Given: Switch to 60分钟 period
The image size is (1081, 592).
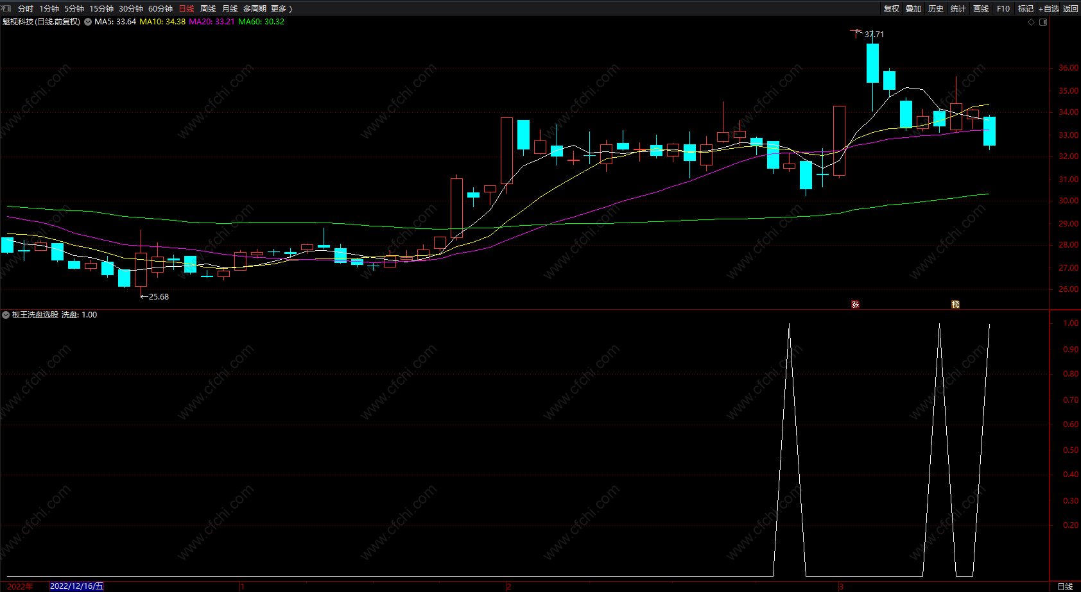Looking at the screenshot, I should tap(160, 8).
